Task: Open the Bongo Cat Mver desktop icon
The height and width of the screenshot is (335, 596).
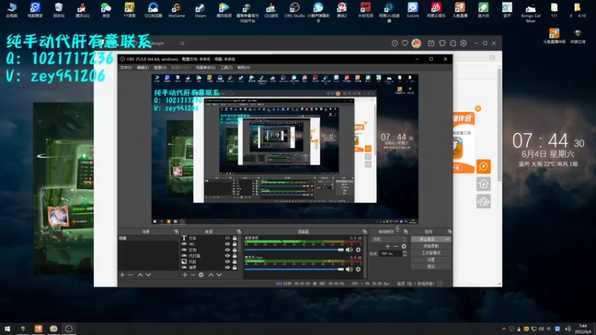Action: pos(530,12)
